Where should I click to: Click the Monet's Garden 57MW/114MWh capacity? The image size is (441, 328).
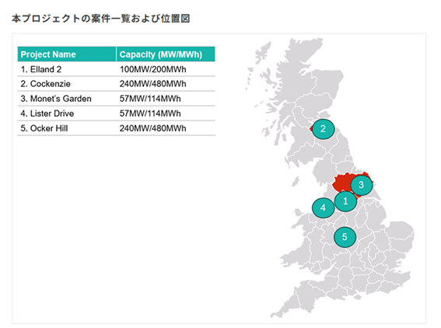150,99
